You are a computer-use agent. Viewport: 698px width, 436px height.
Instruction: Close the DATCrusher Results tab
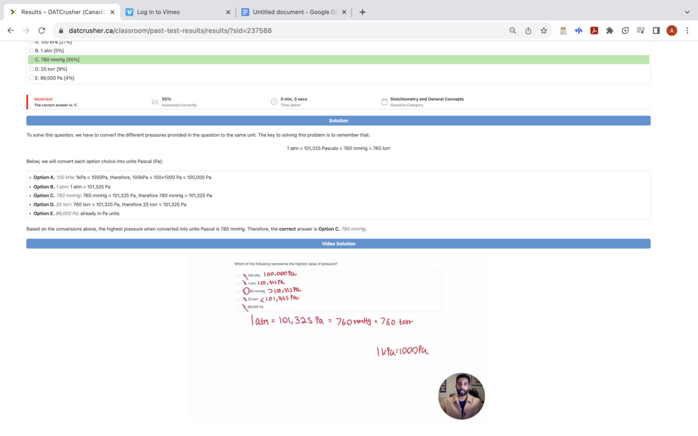coord(112,12)
